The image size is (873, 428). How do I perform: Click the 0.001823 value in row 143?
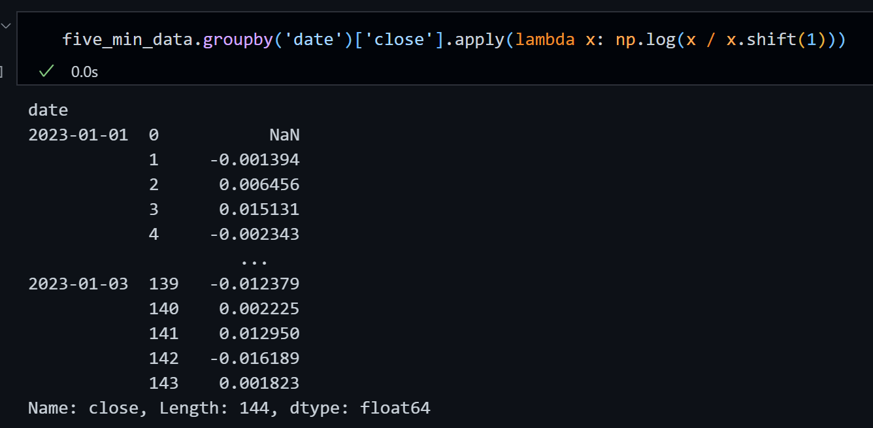pos(259,384)
